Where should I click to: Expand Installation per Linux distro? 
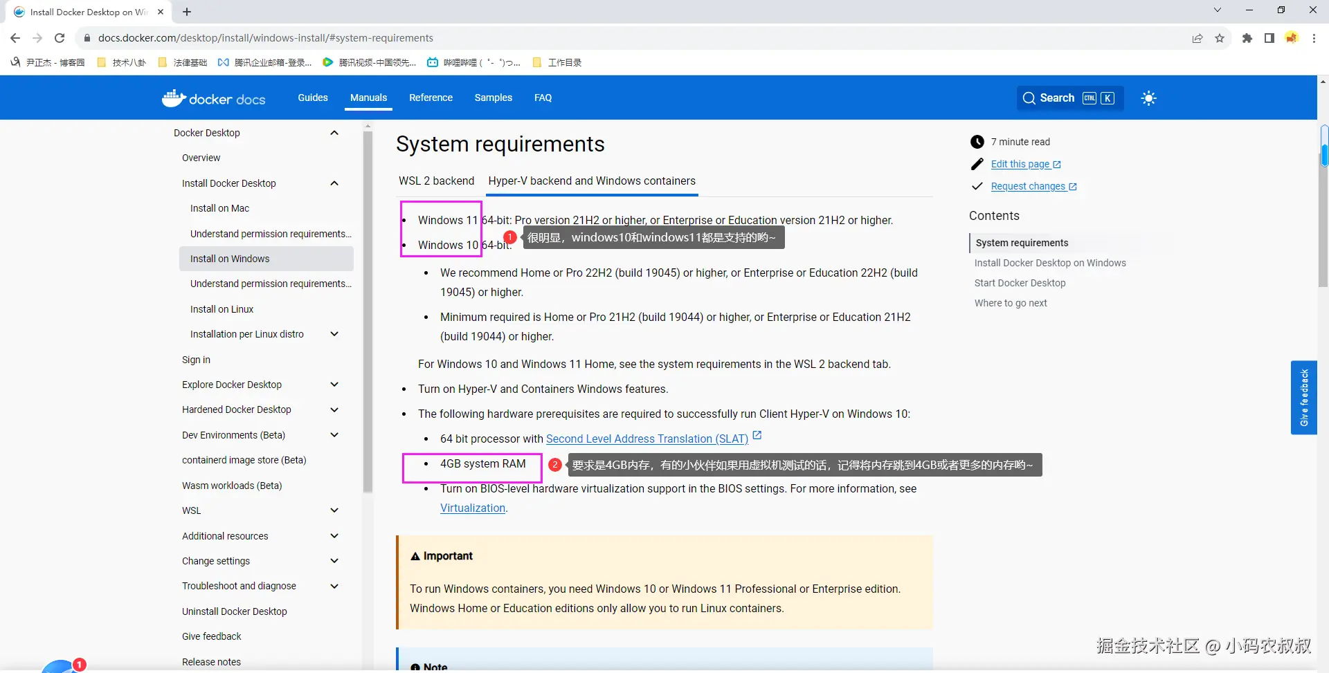(334, 334)
